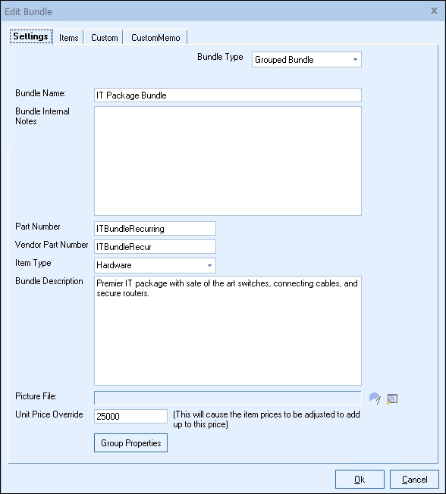
Task: Click the clear picture icon beside Picture File
Action: click(x=375, y=399)
